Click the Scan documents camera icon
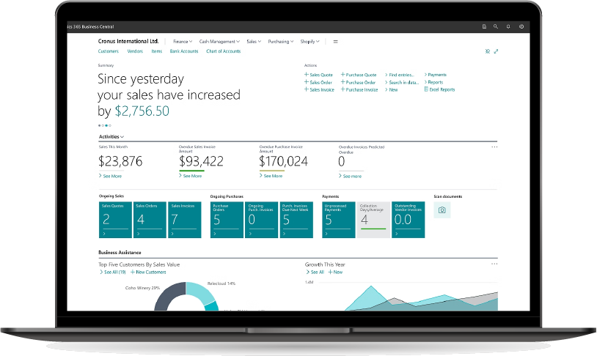The width and height of the screenshot is (597, 356). 442,210
